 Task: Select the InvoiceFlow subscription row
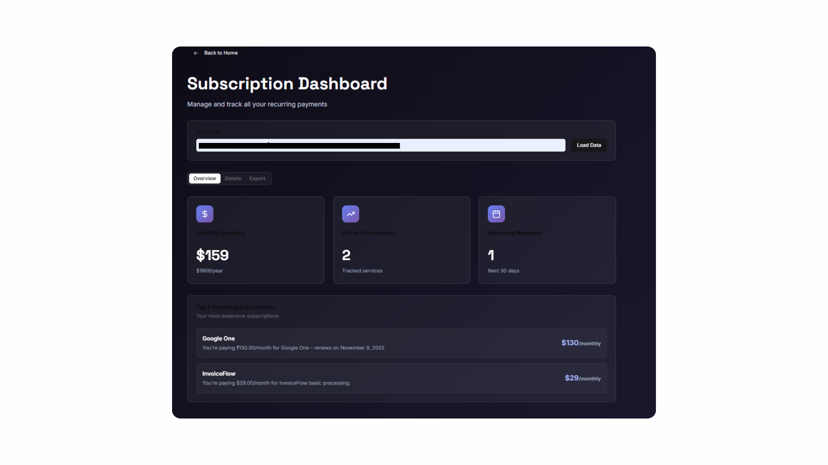click(x=401, y=378)
